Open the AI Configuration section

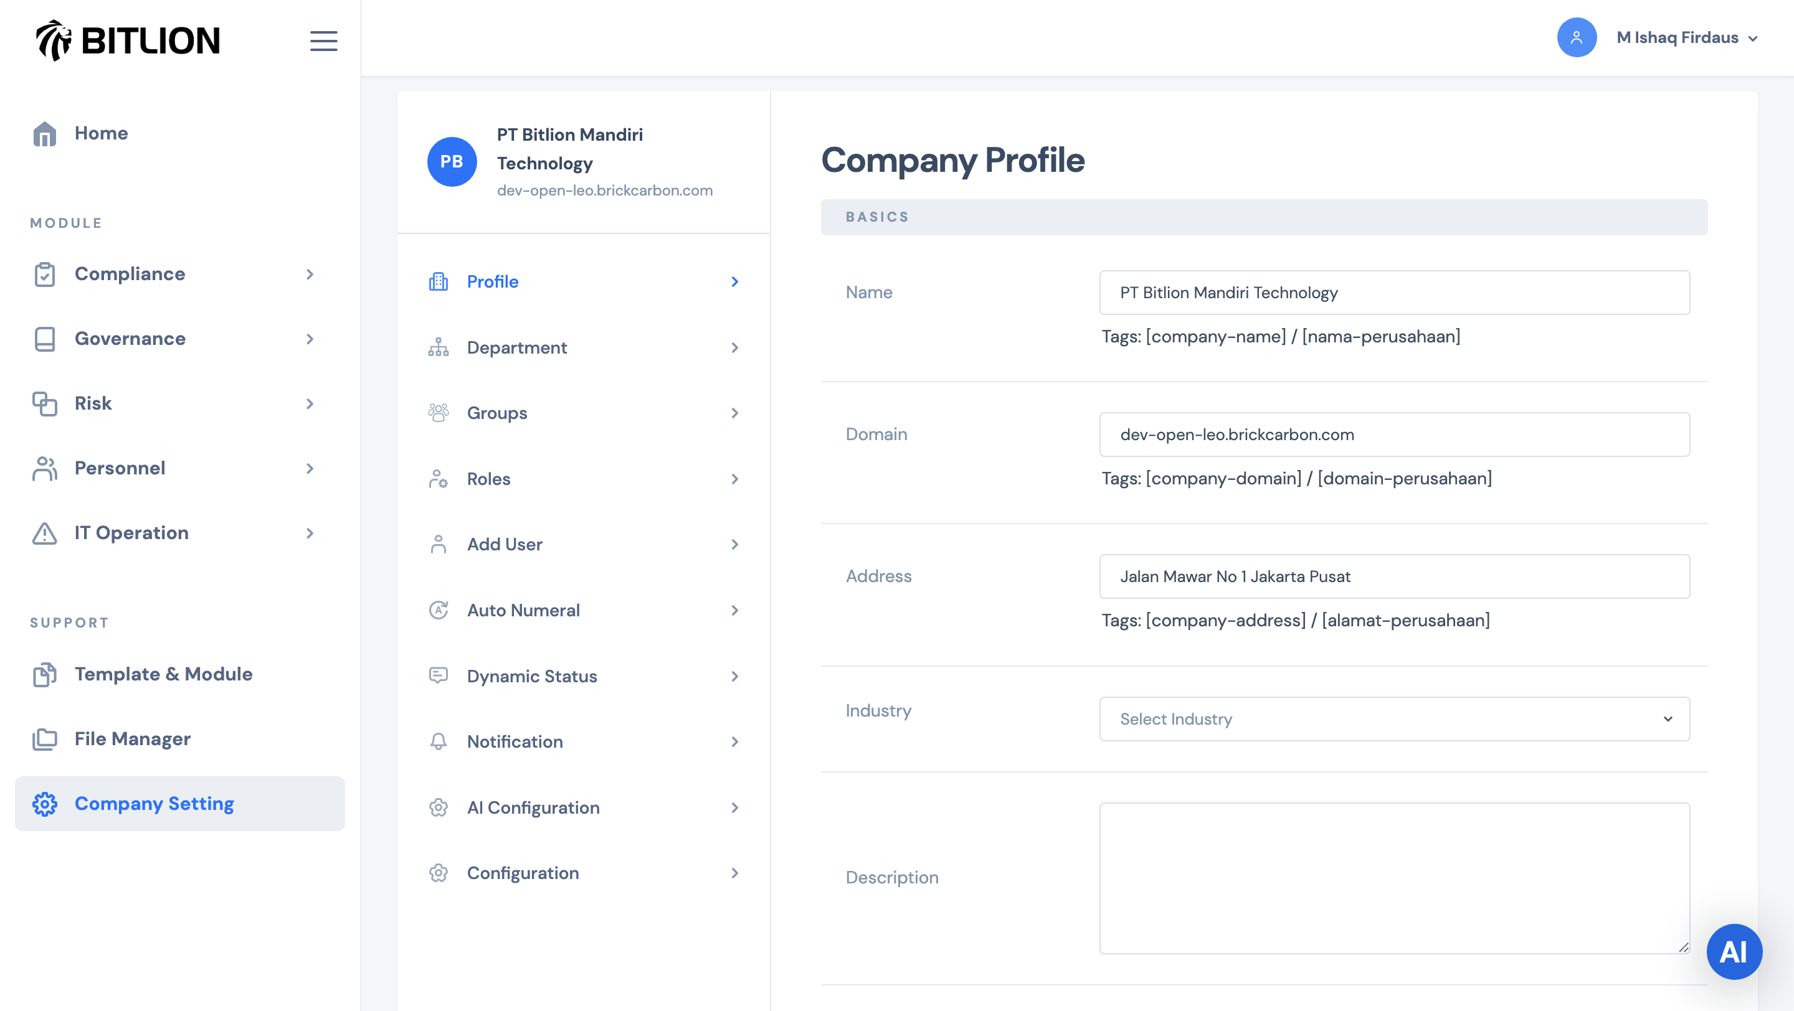tap(584, 807)
